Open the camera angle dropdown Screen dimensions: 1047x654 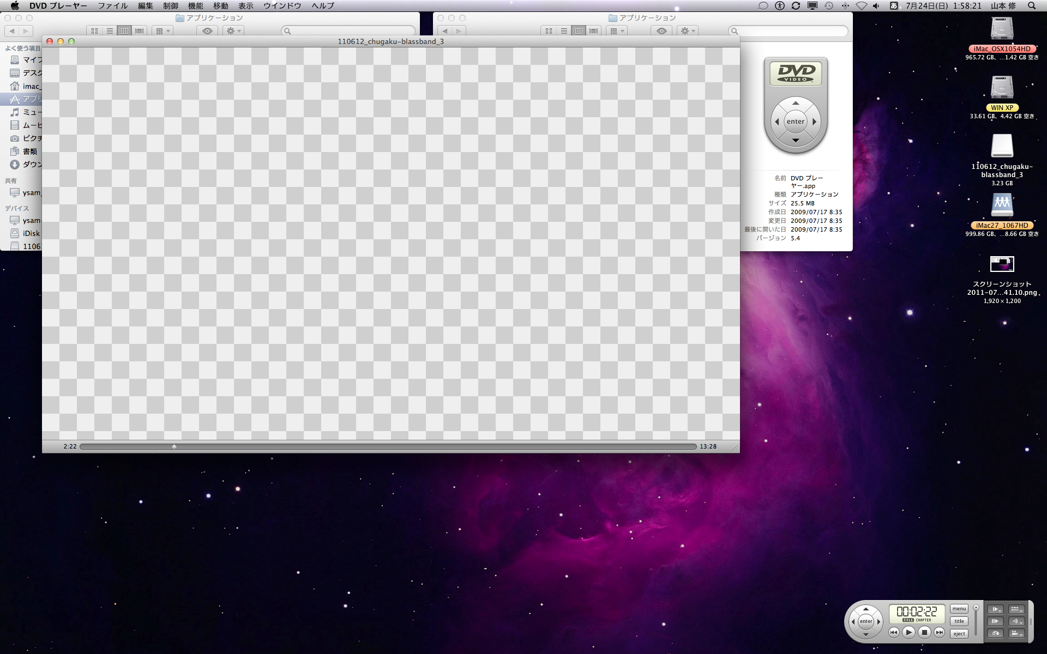(x=1016, y=633)
